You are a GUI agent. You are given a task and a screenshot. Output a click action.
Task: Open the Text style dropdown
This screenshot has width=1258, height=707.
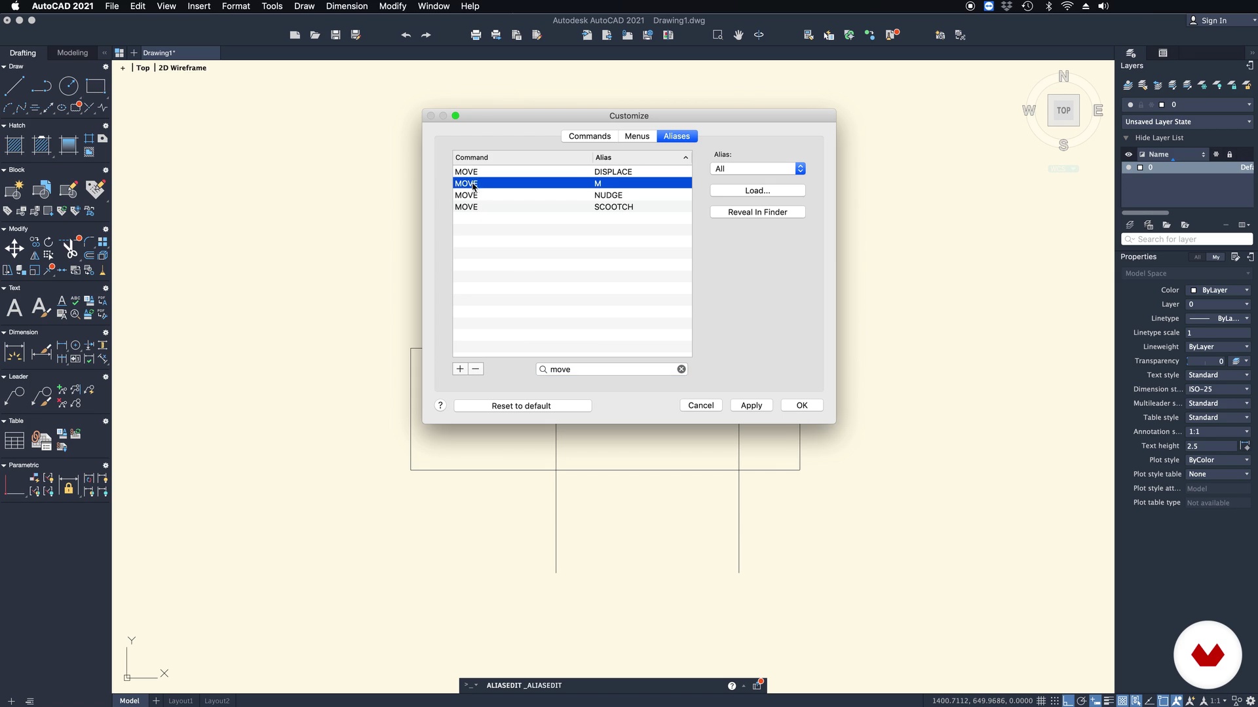click(x=1219, y=375)
